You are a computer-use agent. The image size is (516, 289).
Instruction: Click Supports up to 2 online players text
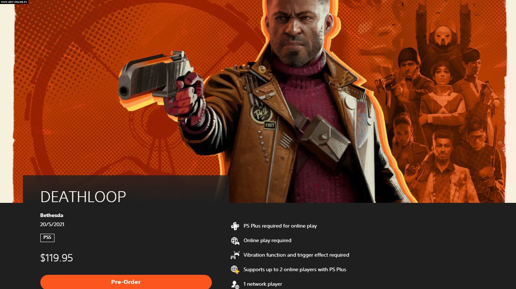(295, 270)
